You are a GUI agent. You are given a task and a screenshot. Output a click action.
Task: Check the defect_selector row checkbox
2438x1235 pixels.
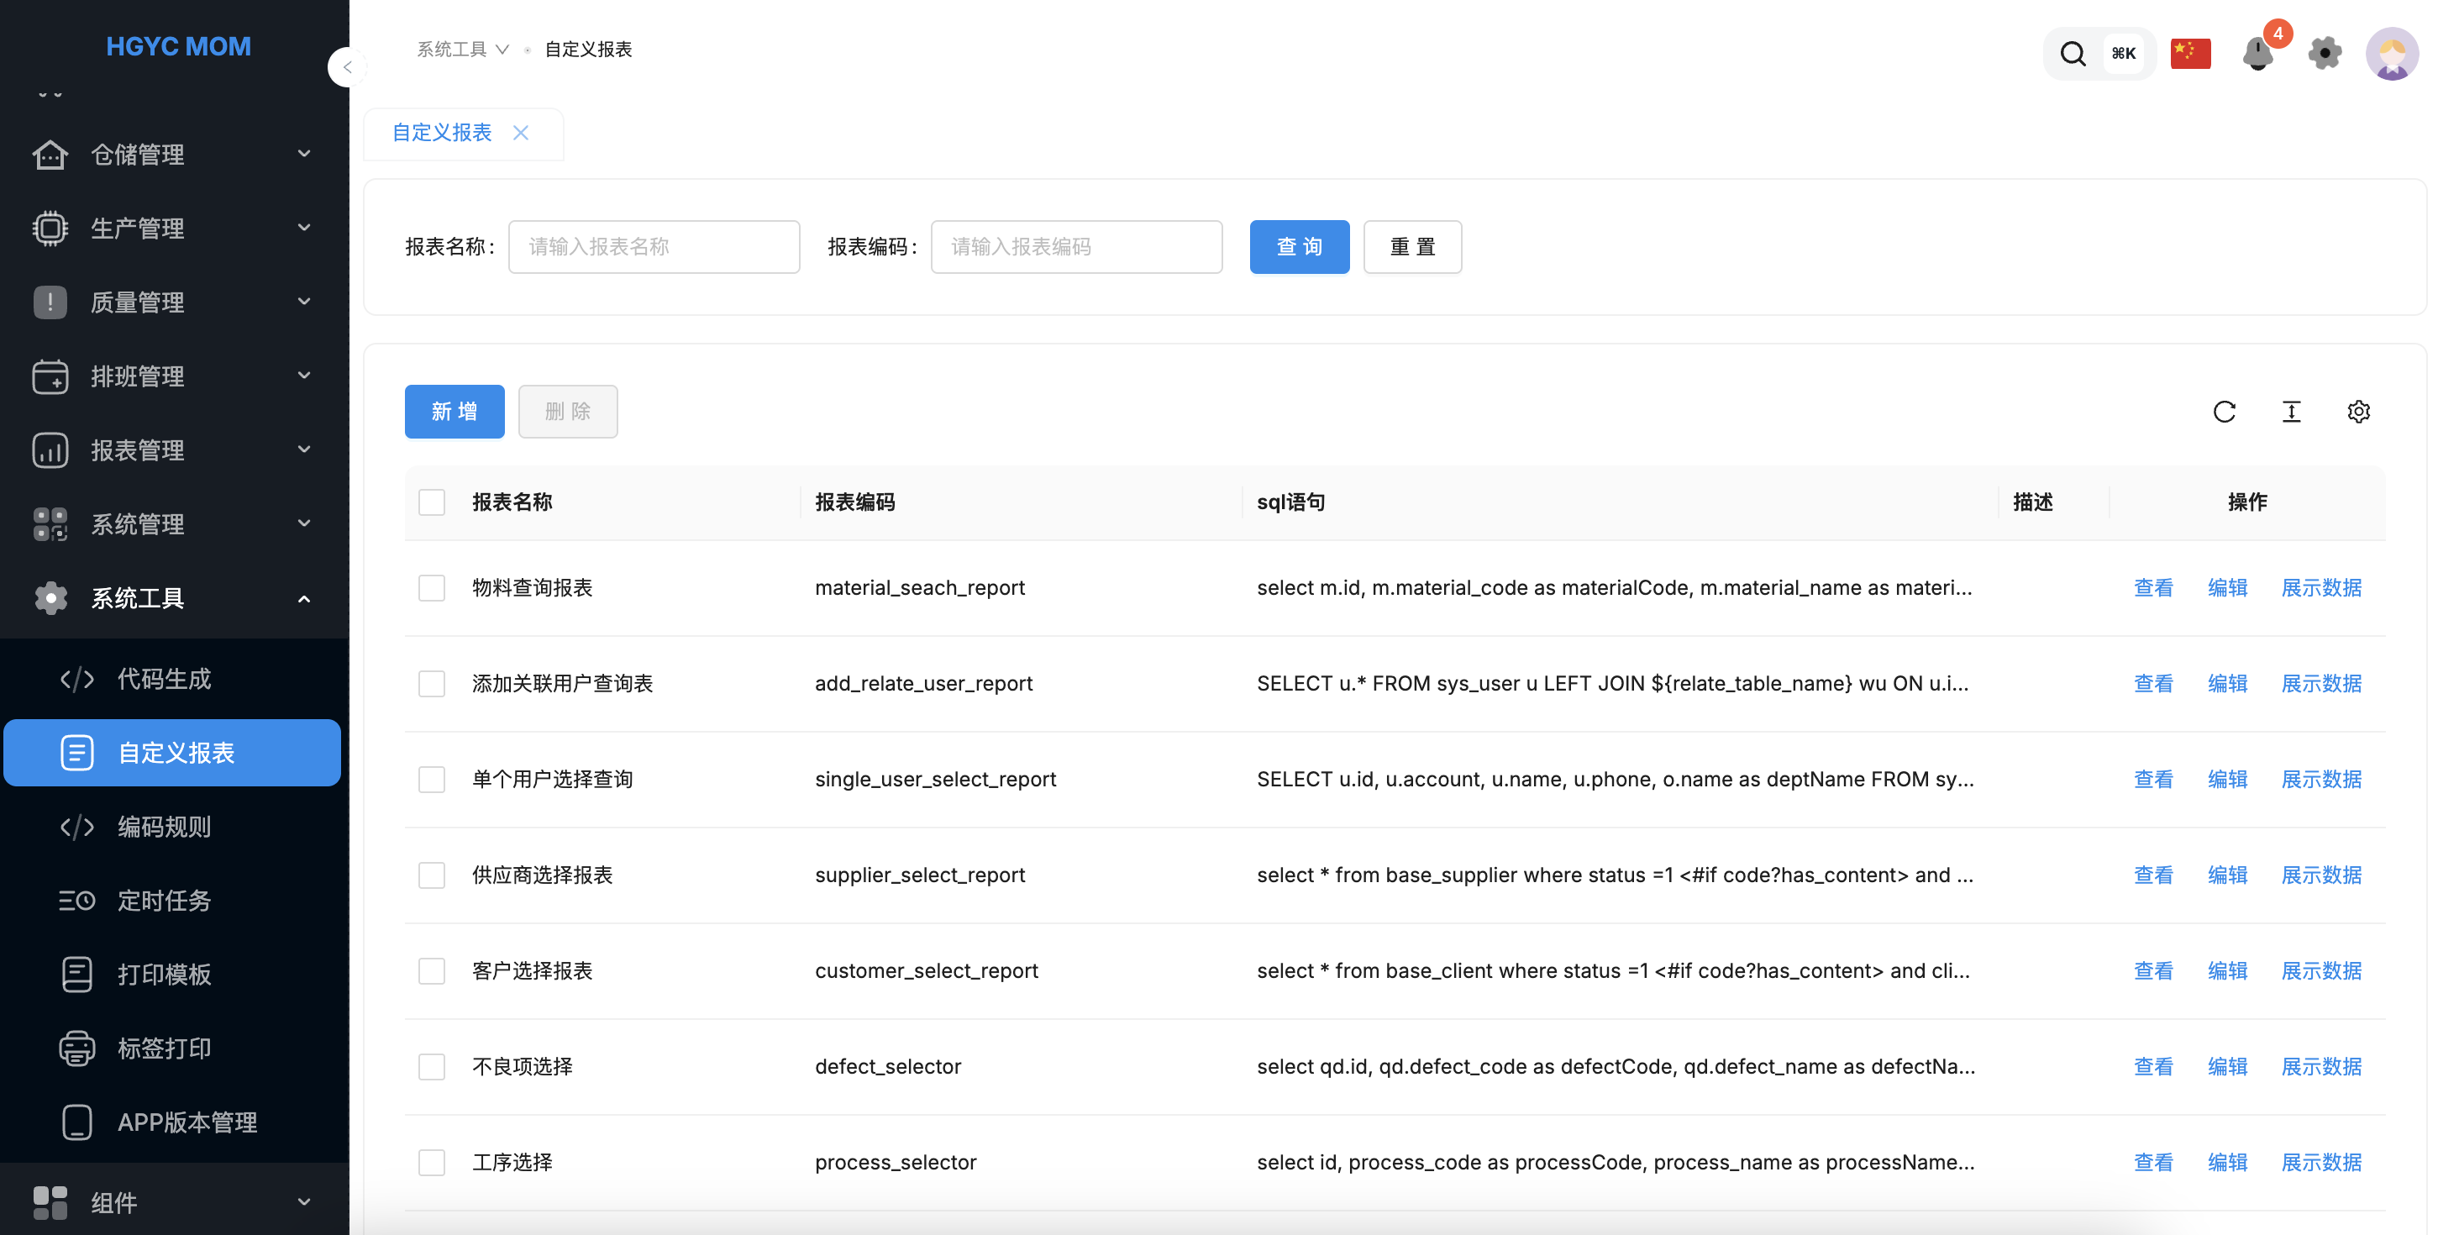click(x=432, y=1066)
